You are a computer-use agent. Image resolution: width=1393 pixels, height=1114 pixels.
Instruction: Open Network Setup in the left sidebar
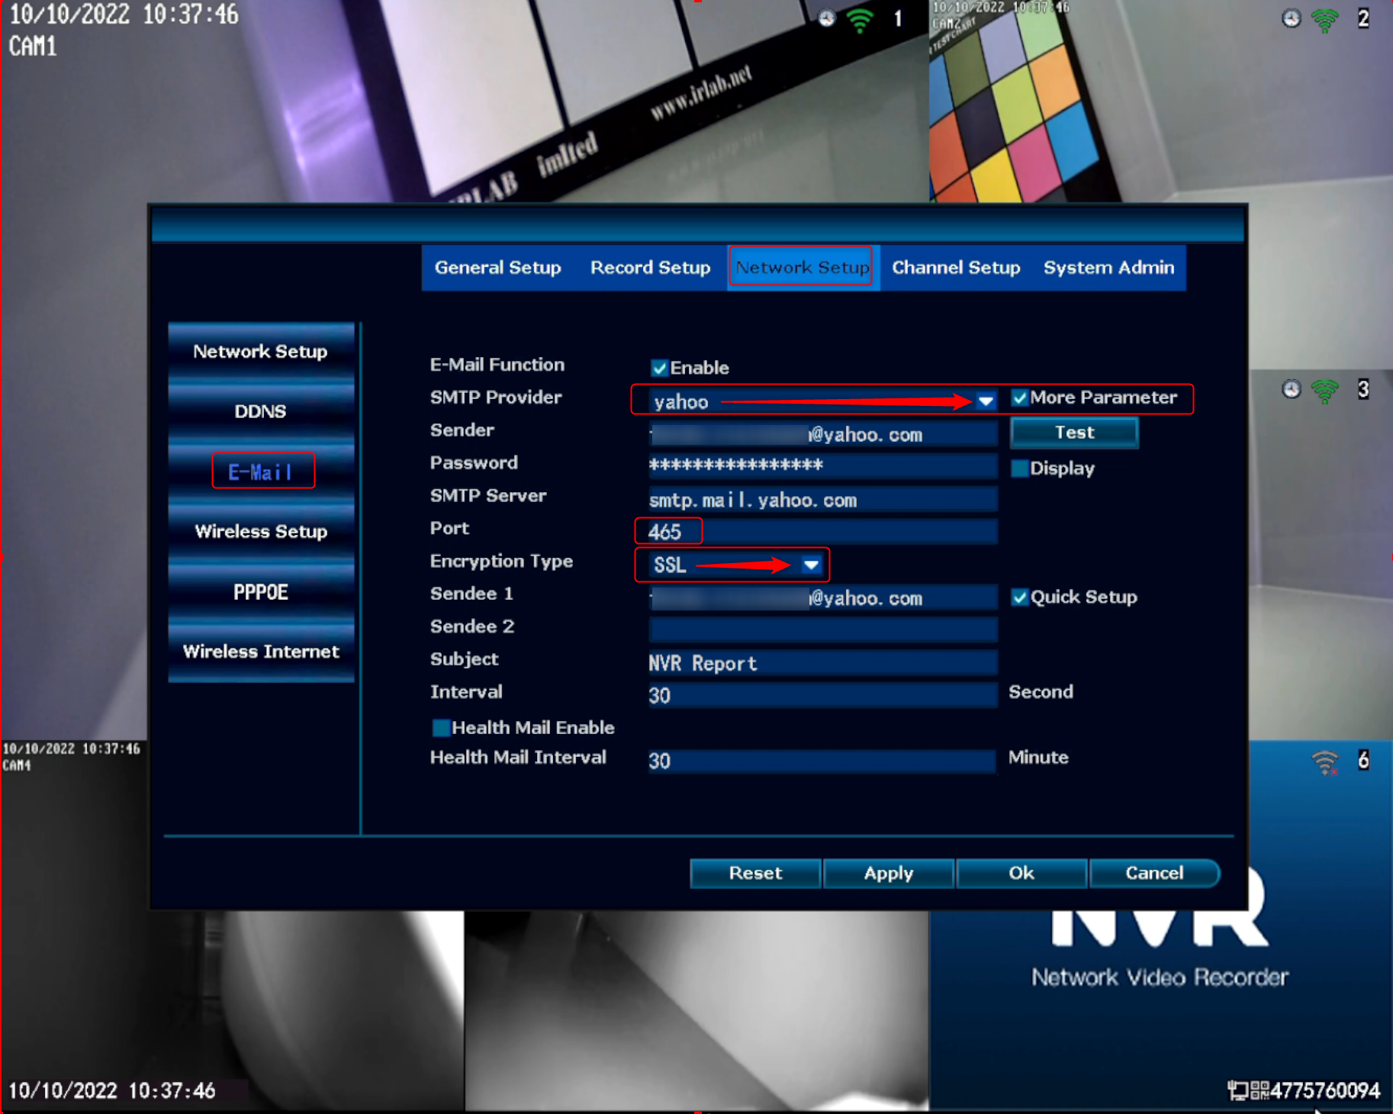click(261, 352)
